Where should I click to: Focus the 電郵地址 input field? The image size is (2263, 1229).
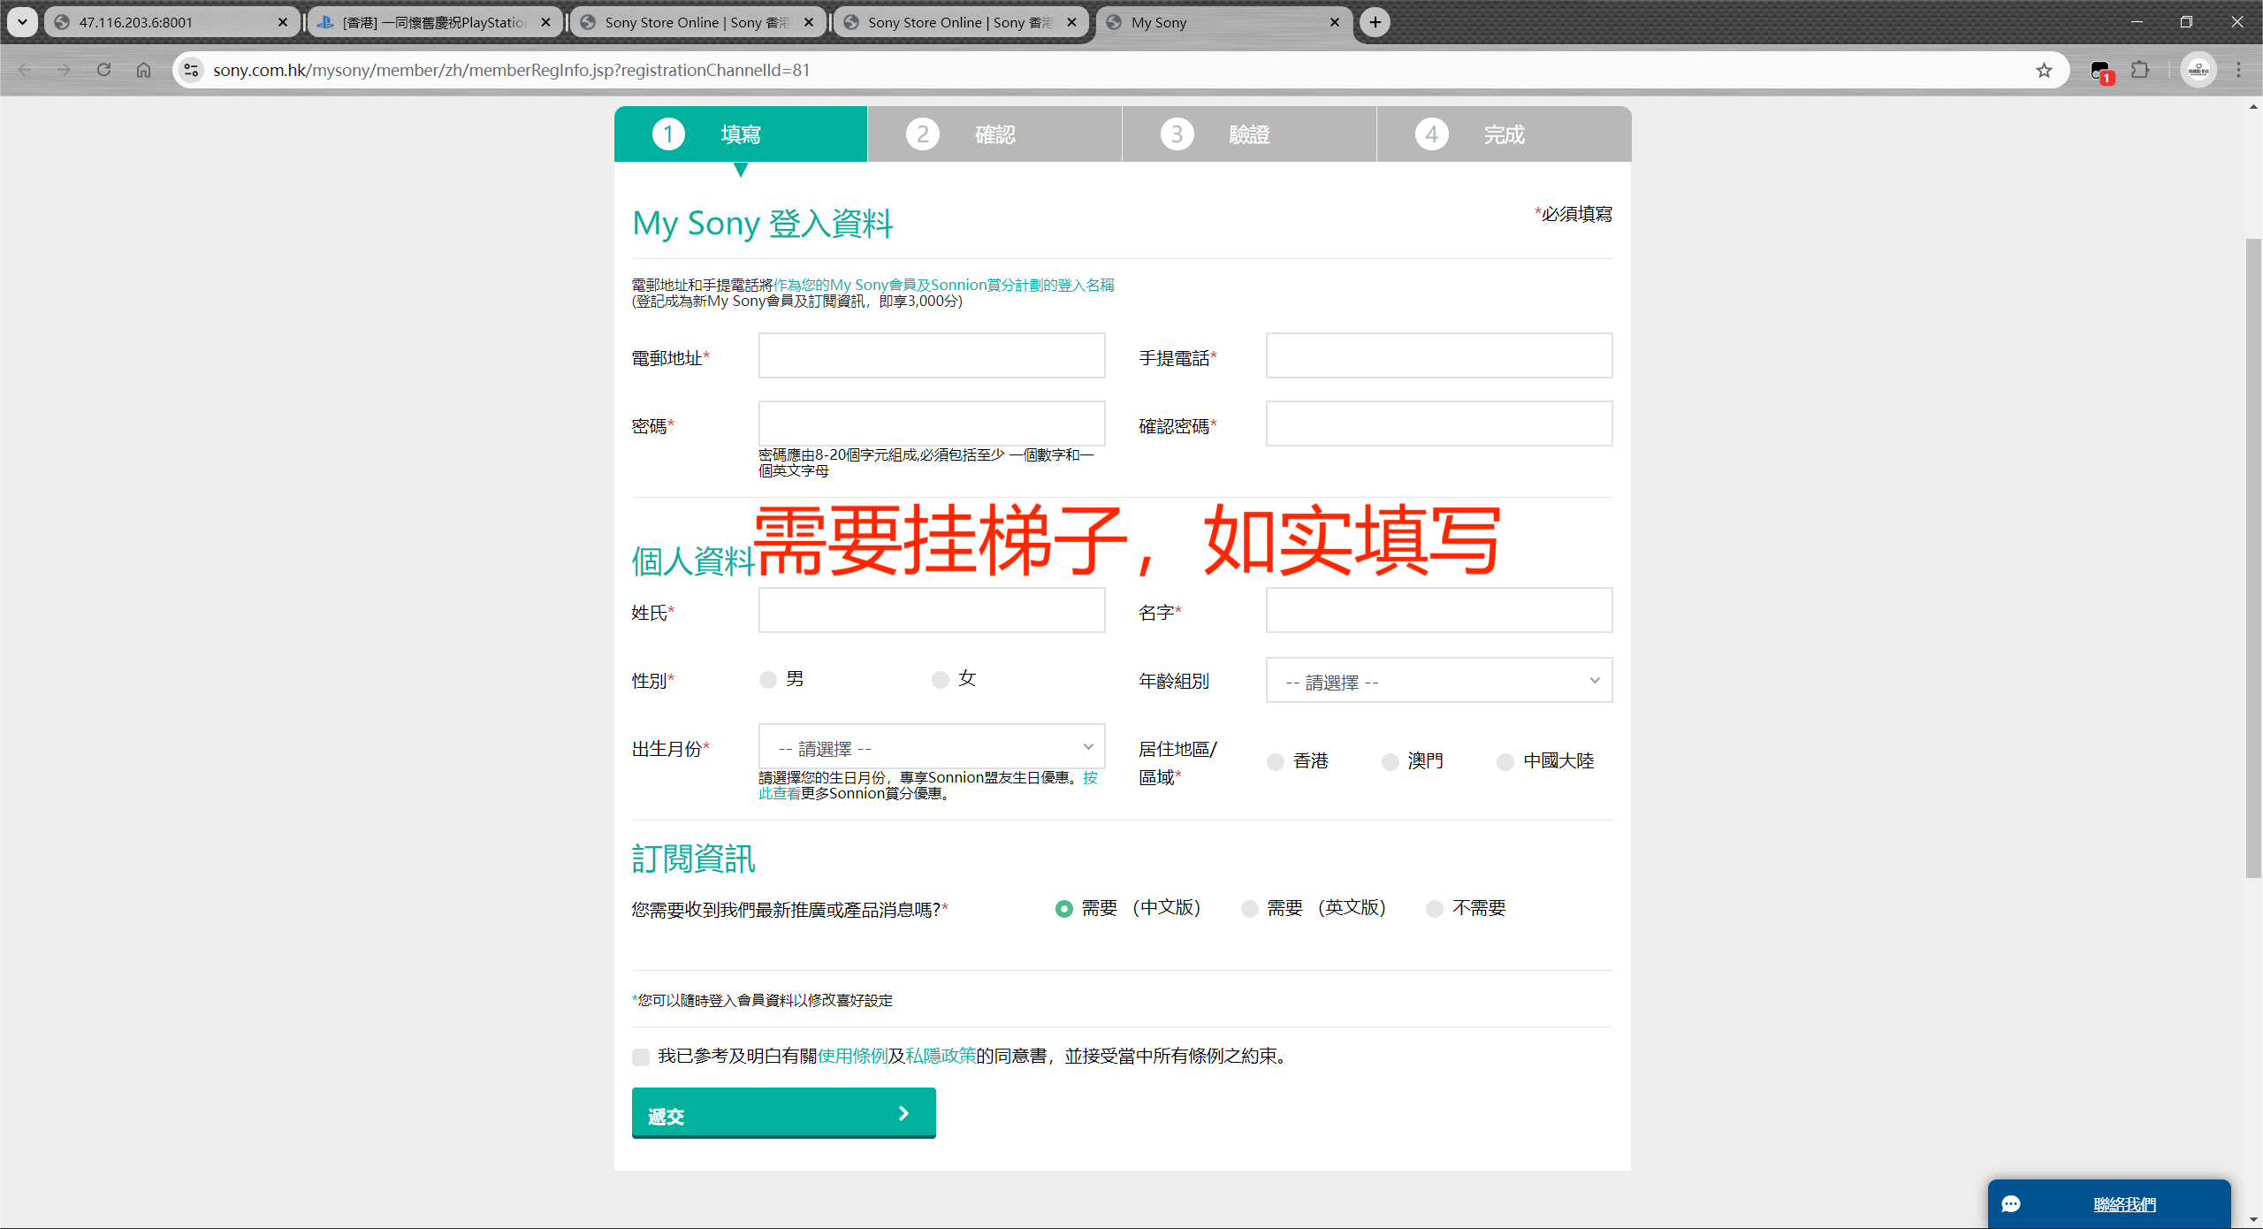[932, 355]
